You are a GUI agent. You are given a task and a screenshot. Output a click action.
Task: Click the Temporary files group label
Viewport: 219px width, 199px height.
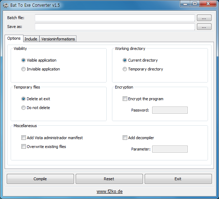(x=27, y=87)
